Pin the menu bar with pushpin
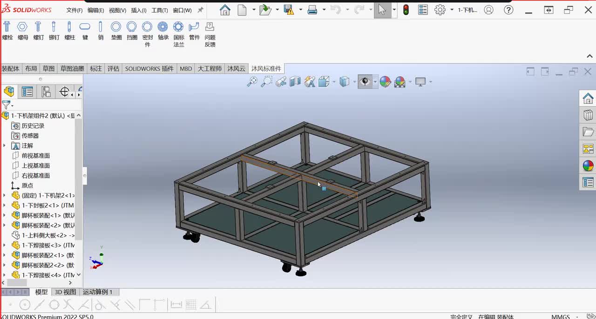The image size is (596, 319). tap(200, 10)
